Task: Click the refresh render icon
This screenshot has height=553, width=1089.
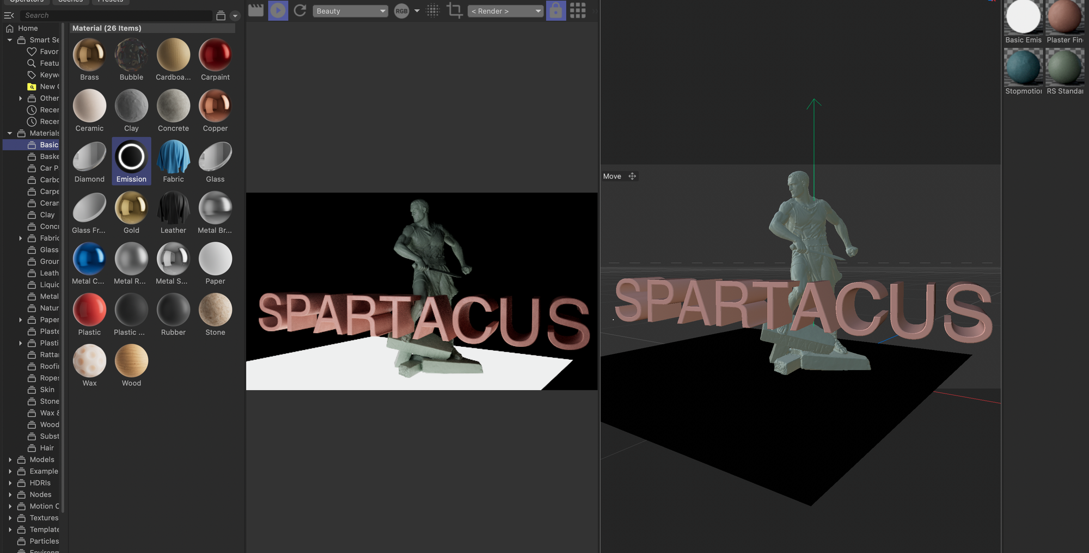Action: 300,10
